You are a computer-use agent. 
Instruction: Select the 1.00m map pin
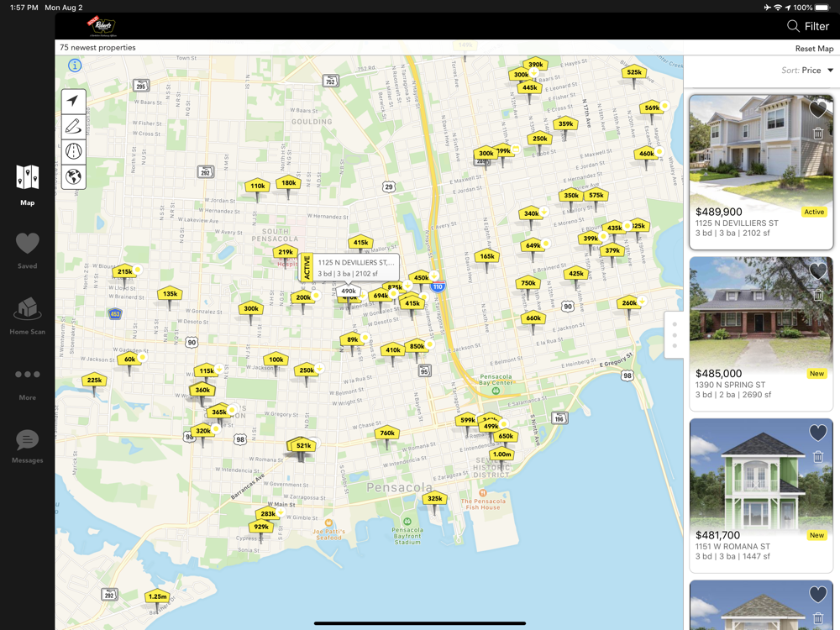(502, 454)
